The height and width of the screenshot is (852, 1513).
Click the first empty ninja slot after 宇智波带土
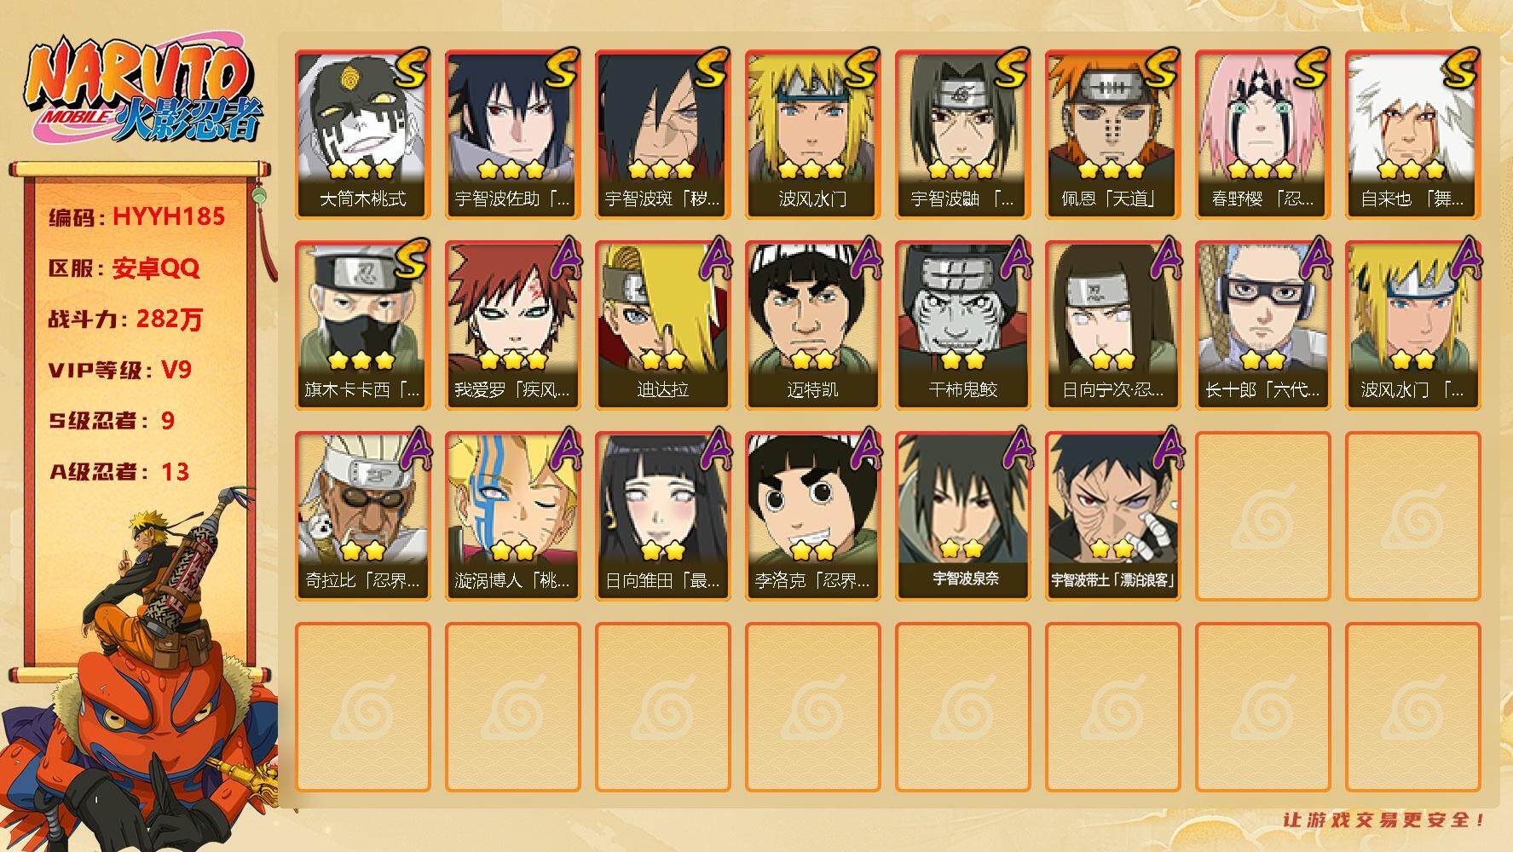coord(1263,516)
